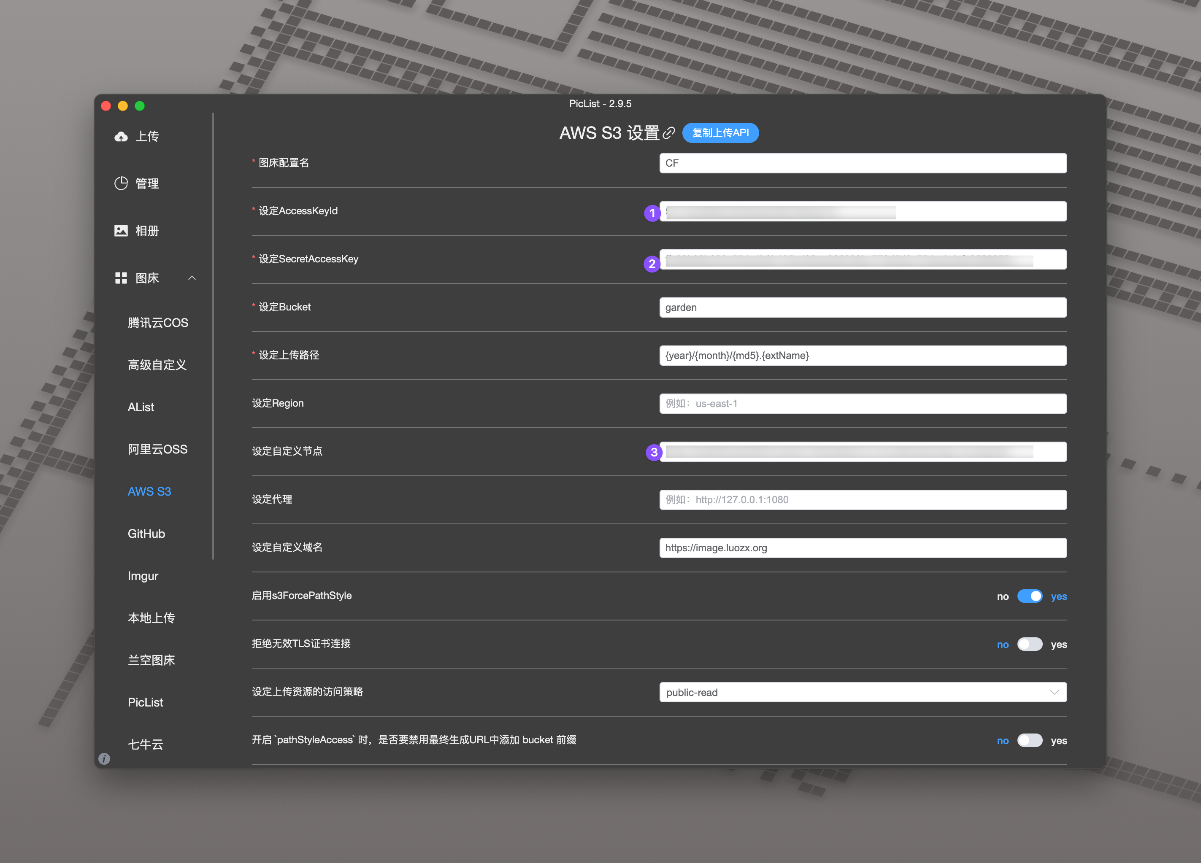Viewport: 1201px width, 863px height.
Task: Click the upload cloud icon
Action: (x=121, y=137)
